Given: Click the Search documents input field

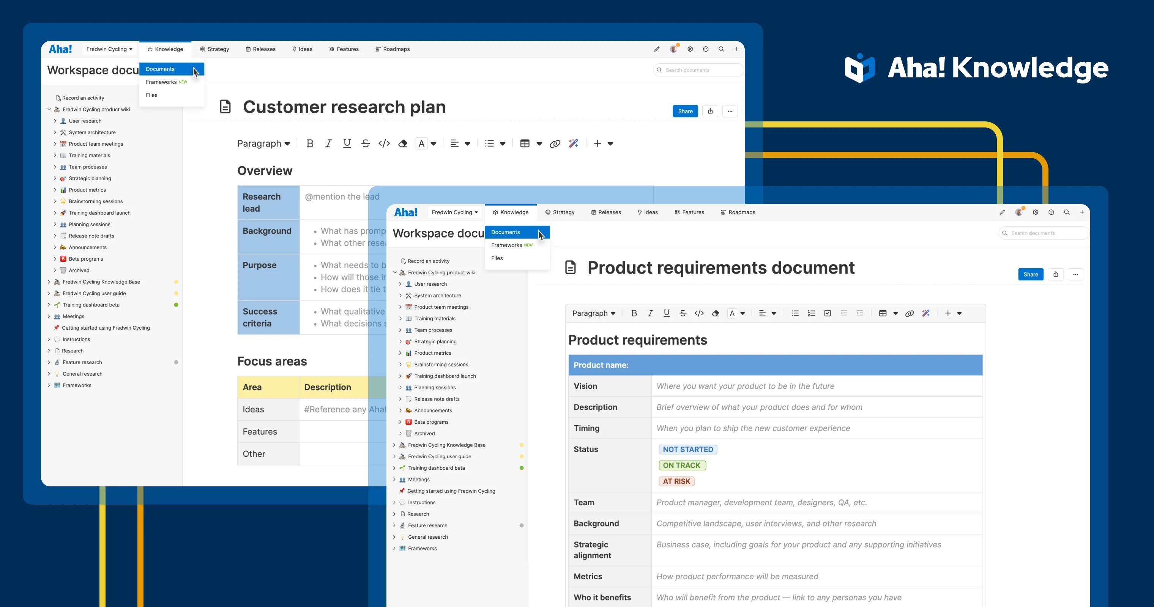Looking at the screenshot, I should (697, 70).
